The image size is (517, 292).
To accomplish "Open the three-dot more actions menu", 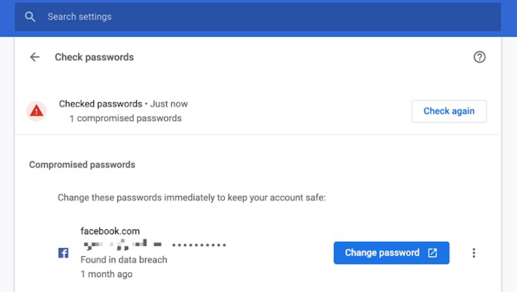I will coord(474,253).
